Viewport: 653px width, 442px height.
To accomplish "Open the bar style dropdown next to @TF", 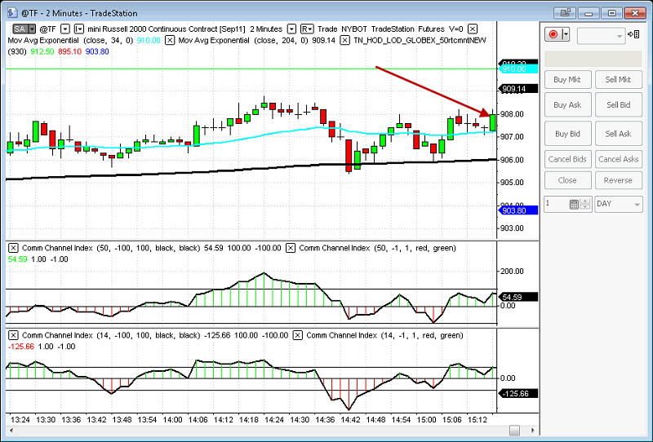I will pyautogui.click(x=79, y=29).
